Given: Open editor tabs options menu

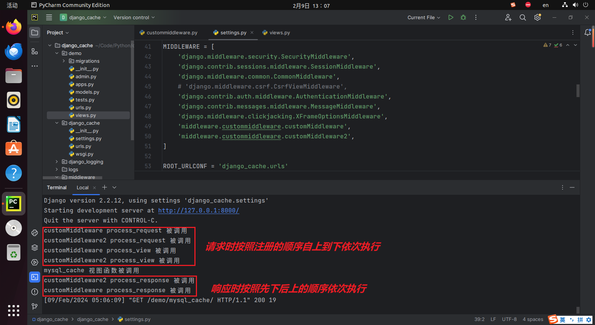Looking at the screenshot, I should click(x=573, y=32).
